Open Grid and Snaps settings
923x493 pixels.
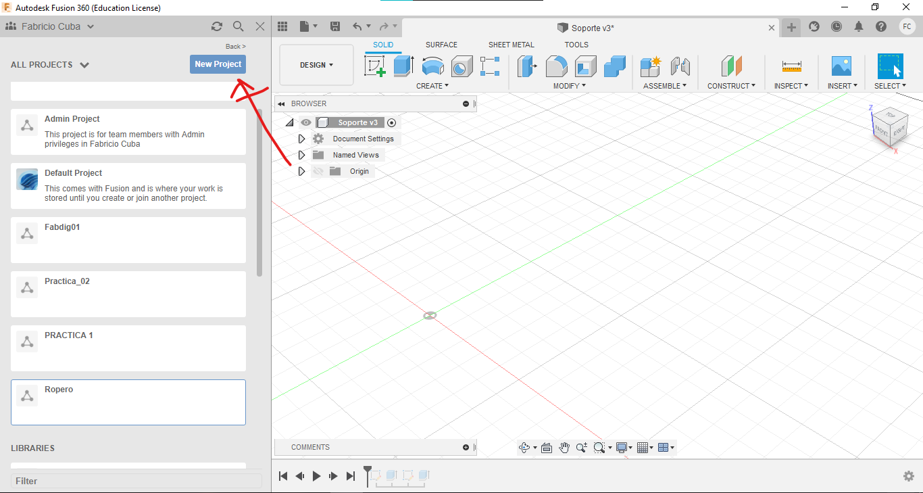tap(645, 448)
